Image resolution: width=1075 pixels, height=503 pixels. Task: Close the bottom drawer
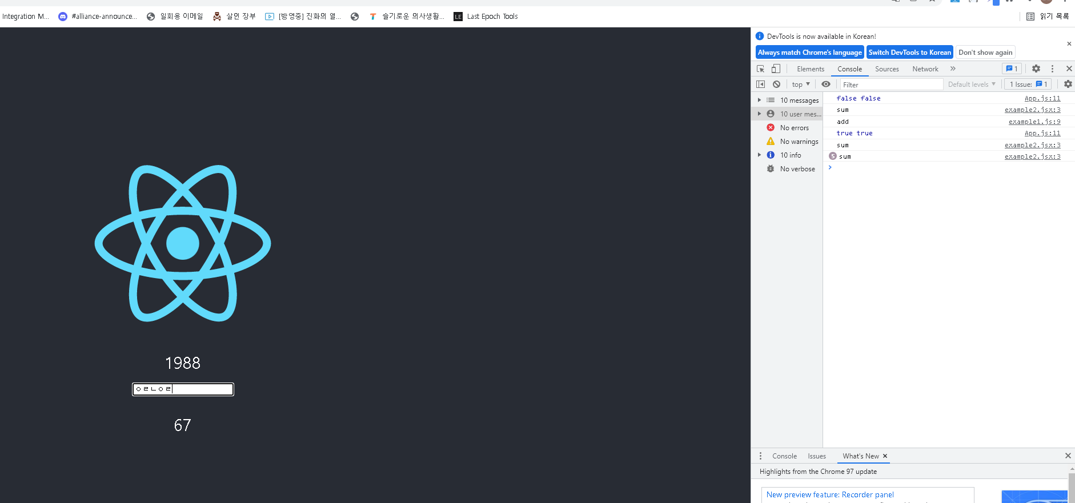tap(1068, 456)
